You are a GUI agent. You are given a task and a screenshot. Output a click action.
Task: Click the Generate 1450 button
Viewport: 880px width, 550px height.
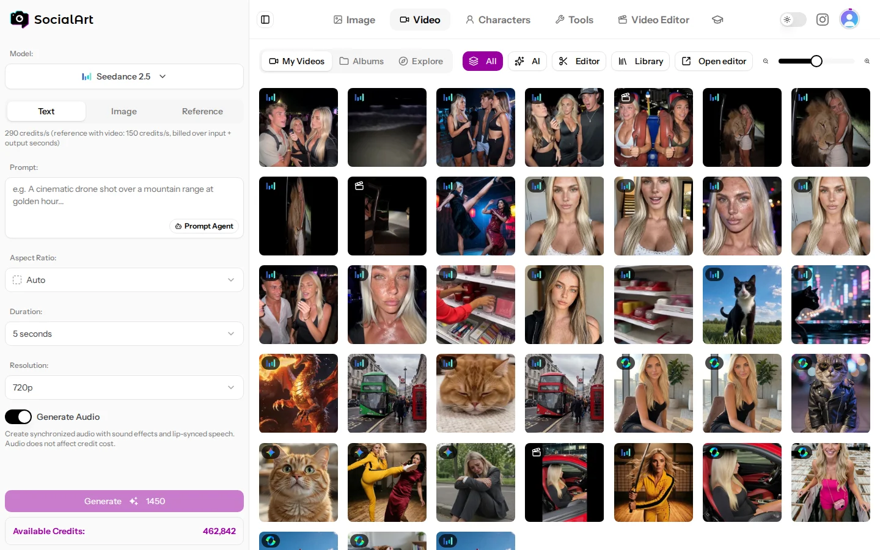[x=124, y=501]
